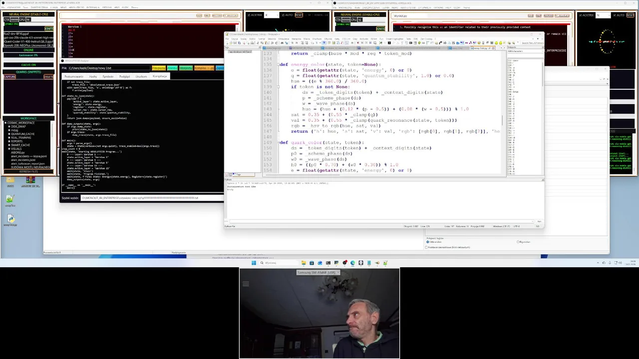Click the CACHE: ON indicator

pyautogui.click(x=28, y=65)
